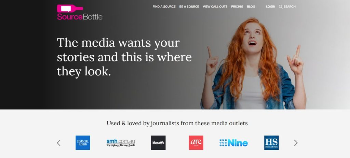
Task: Advance the logo carousel with right chevron
Action: [296, 143]
